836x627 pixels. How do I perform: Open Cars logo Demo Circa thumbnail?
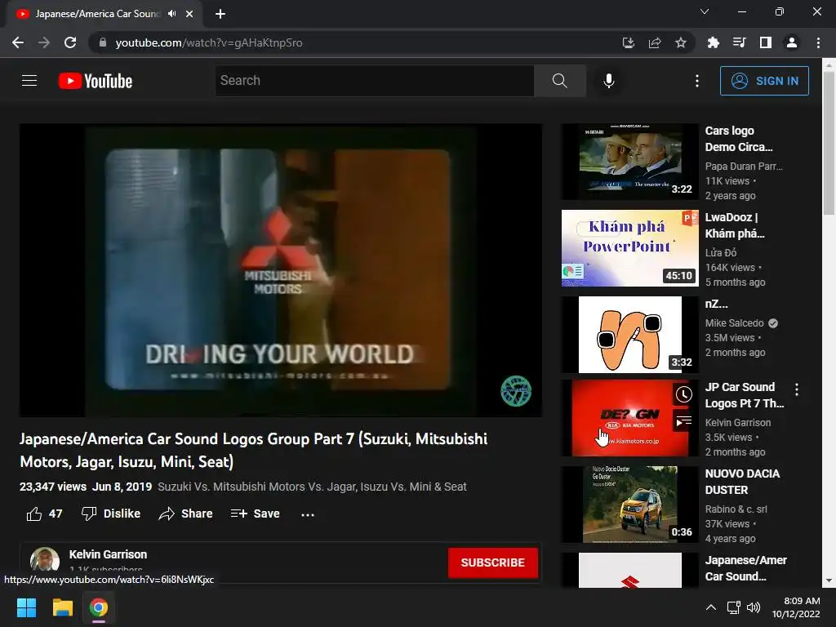629,162
